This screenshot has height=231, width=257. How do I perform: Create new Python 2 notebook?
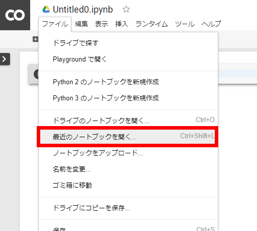128,82
